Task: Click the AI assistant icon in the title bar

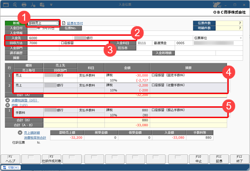Action: [217, 5]
